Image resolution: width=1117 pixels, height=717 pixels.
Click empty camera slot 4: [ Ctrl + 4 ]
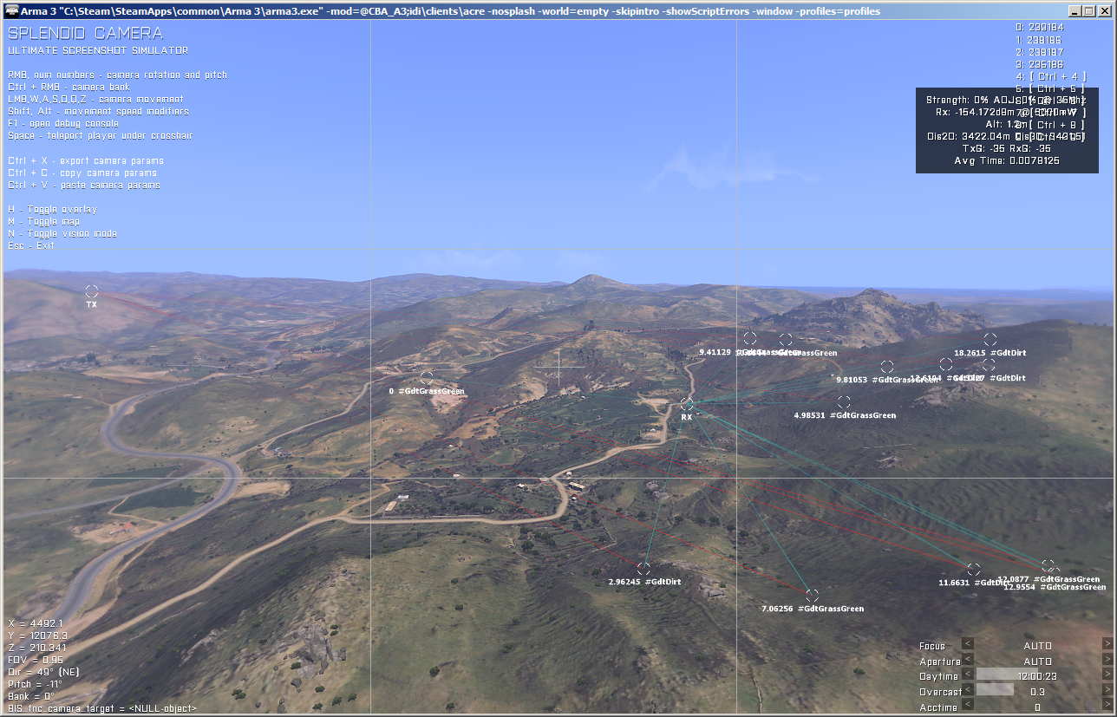point(1051,76)
